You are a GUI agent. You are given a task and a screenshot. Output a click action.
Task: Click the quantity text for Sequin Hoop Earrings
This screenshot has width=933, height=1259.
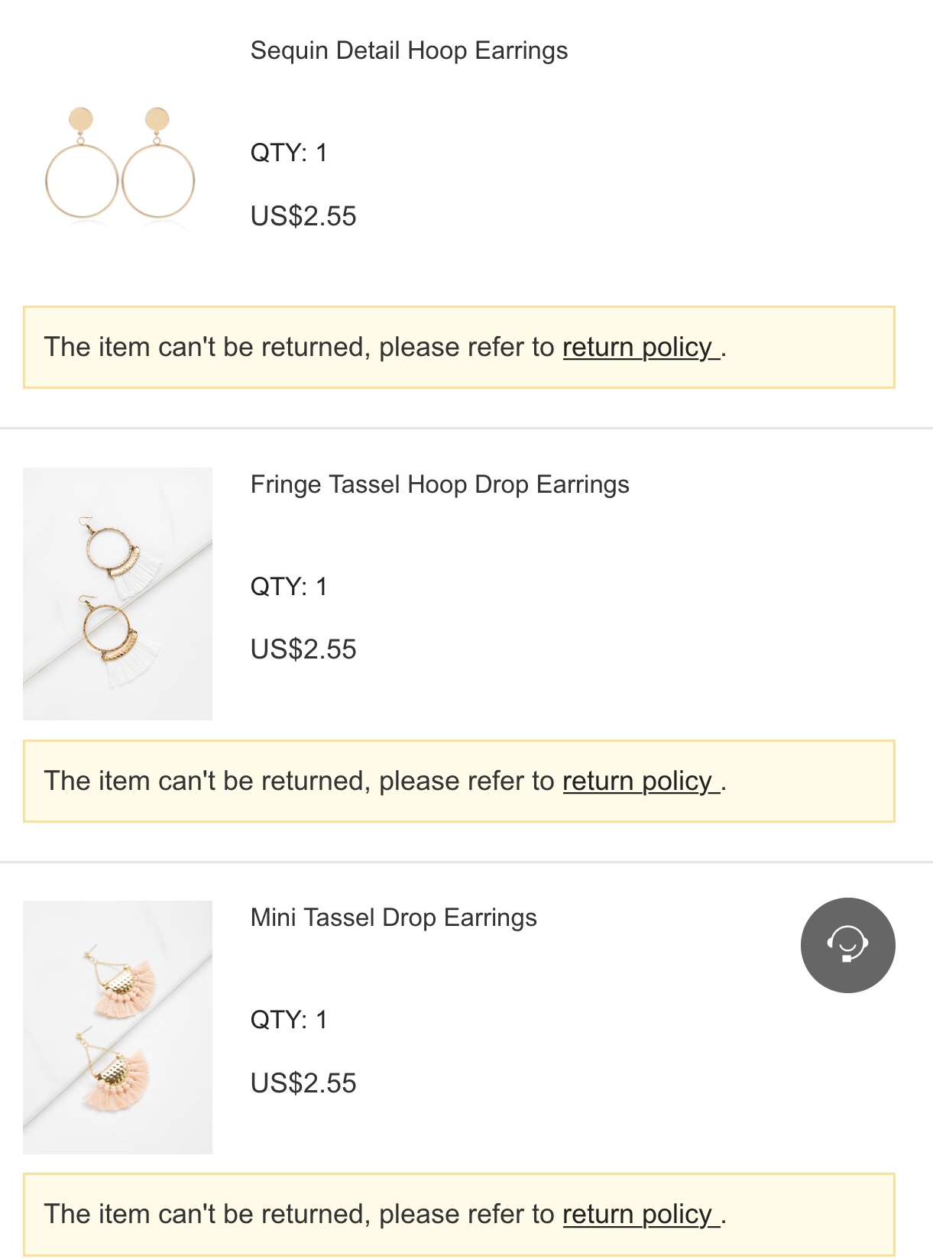point(289,153)
